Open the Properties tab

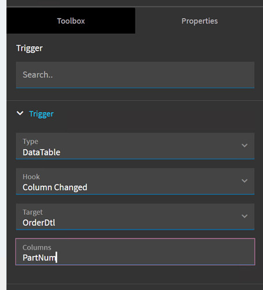pos(199,21)
